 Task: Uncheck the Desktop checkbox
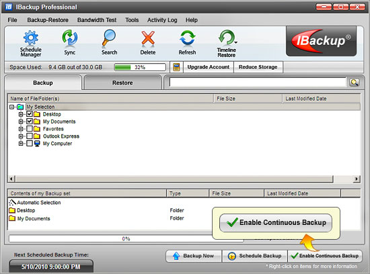[29, 114]
